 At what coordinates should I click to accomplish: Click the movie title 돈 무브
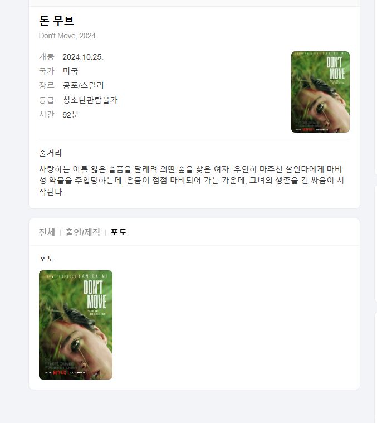click(x=57, y=21)
